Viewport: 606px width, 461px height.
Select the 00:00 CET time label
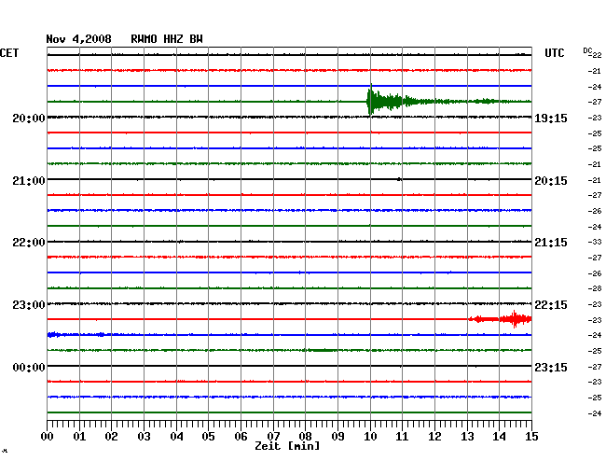pyautogui.click(x=29, y=367)
